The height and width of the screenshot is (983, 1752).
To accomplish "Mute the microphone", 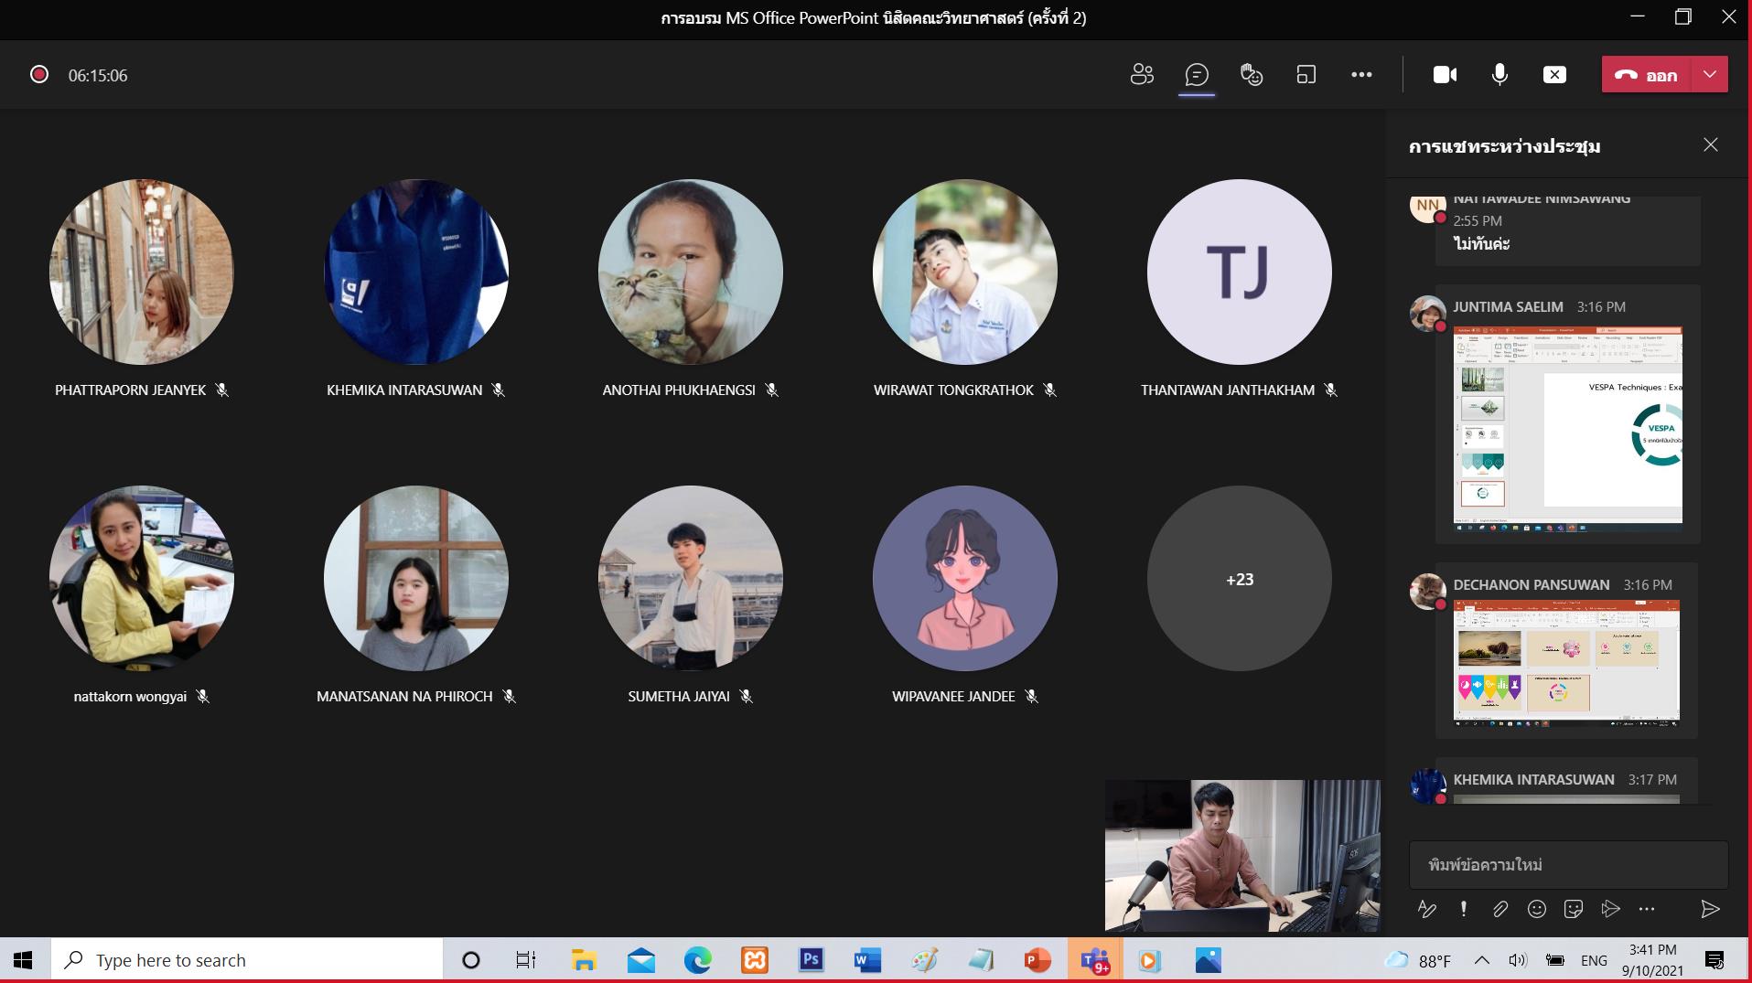I will (1499, 75).
